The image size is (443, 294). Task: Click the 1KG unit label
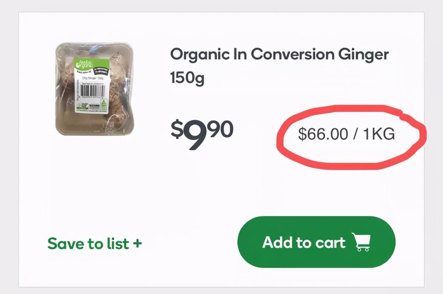[x=379, y=134]
